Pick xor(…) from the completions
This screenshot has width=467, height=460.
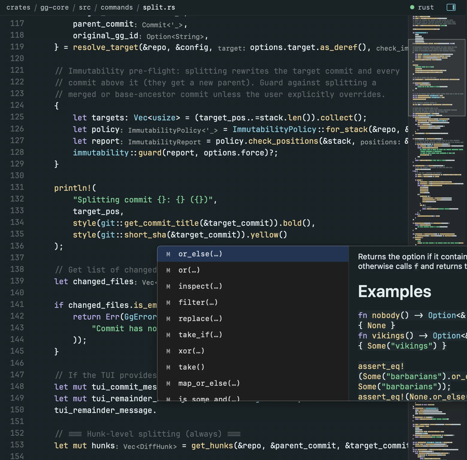click(253, 351)
